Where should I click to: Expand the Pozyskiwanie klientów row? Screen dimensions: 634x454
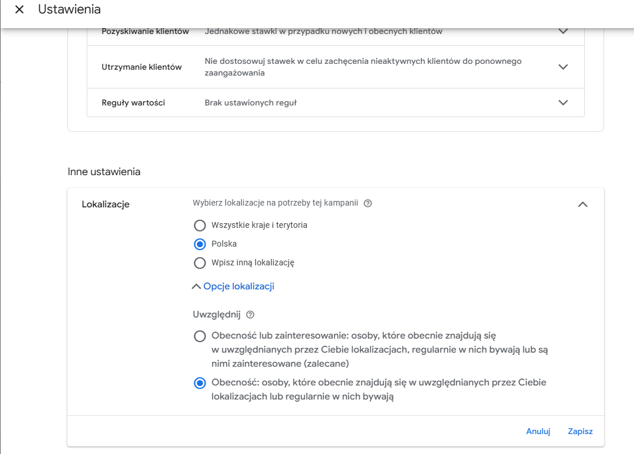563,32
